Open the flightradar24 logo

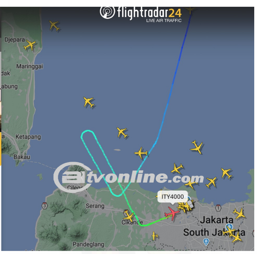point(141,13)
